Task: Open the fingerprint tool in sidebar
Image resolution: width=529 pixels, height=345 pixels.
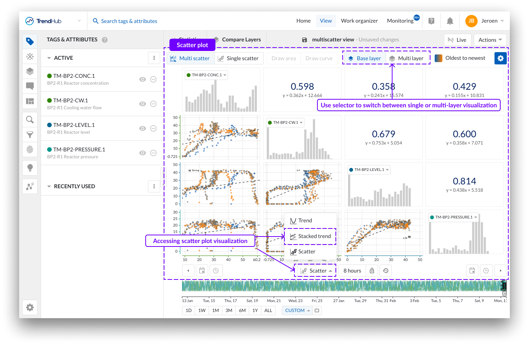Action: (30, 149)
